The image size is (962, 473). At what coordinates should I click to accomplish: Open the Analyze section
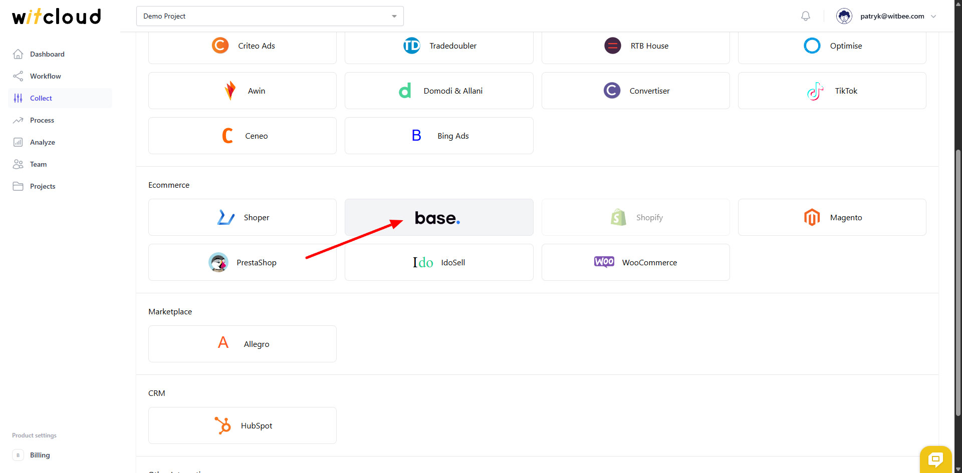coord(60,142)
